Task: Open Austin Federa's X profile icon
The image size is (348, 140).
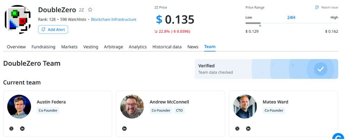Action: (11, 129)
